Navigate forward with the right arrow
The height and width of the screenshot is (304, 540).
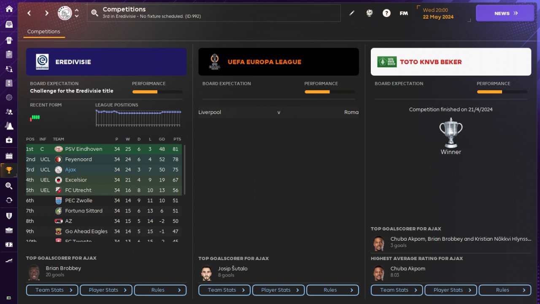46,13
